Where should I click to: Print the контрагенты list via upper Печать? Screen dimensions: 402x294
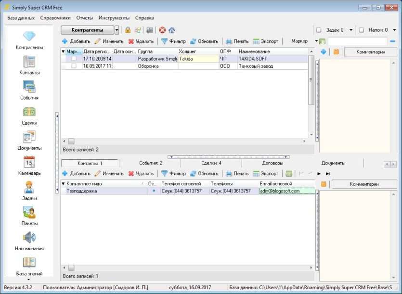tap(237, 41)
